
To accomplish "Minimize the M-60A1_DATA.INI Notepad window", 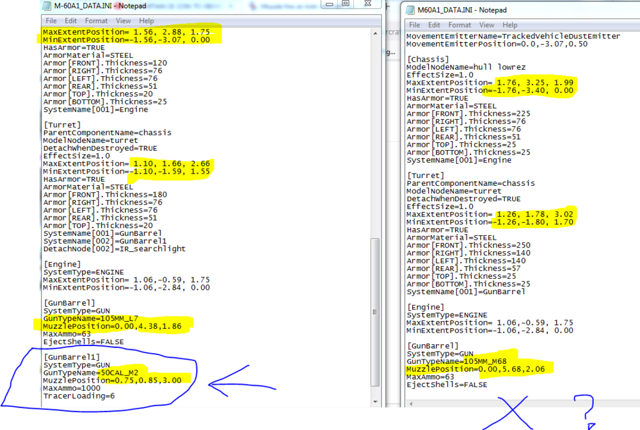I will (x=330, y=4).
